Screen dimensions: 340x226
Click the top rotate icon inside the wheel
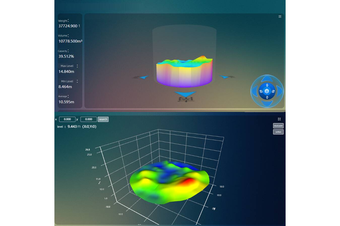coord(267,85)
